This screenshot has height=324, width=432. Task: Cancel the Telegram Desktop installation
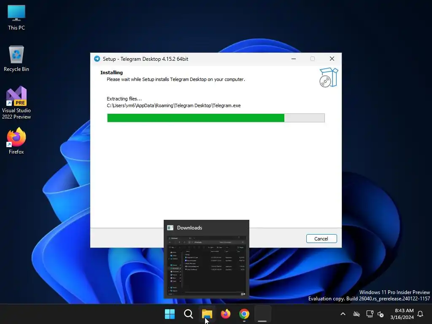click(321, 239)
